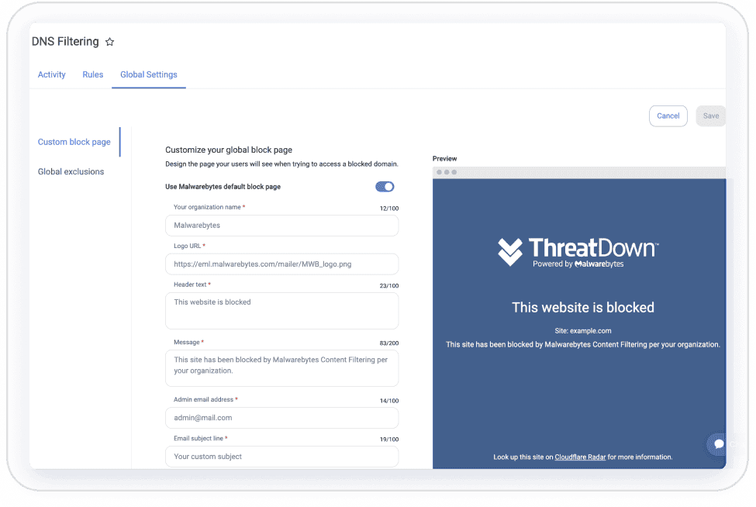
Task: Click the 83/200 message character counter
Action: [389, 343]
